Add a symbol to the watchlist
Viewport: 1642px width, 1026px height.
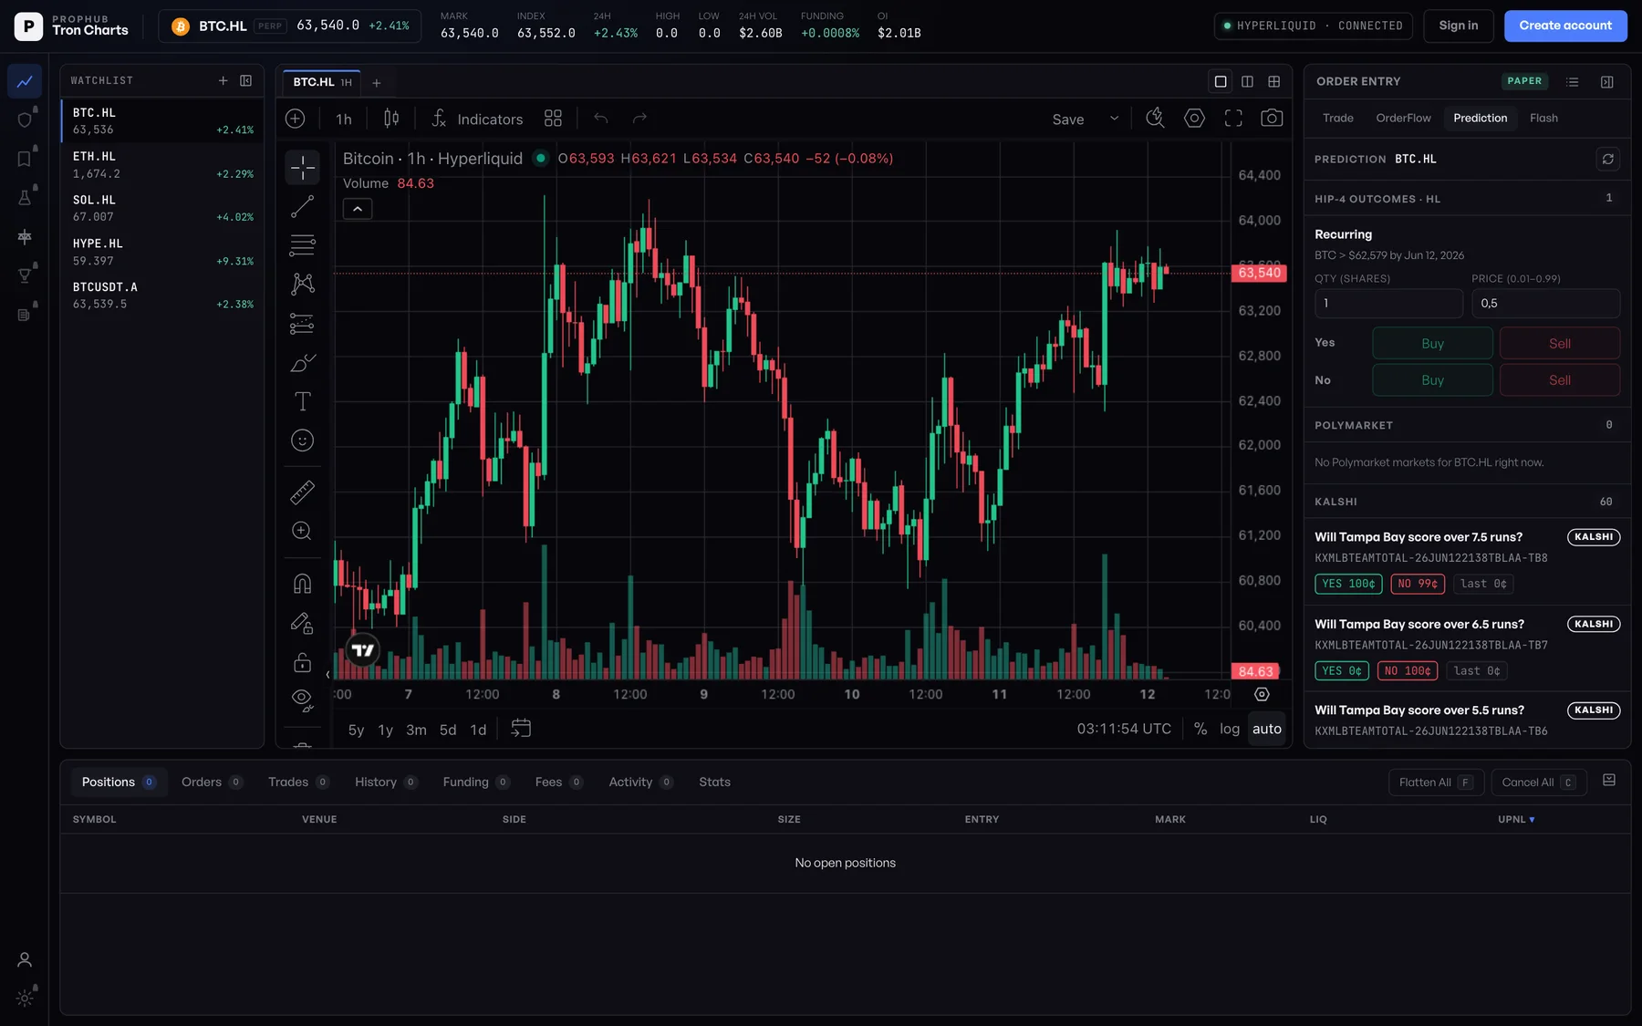click(223, 80)
